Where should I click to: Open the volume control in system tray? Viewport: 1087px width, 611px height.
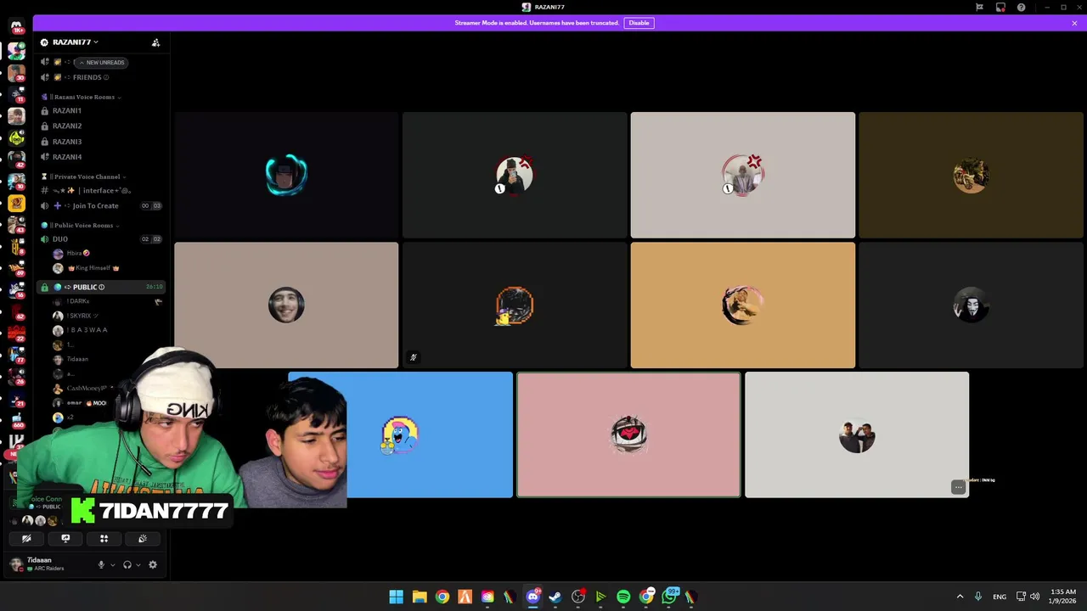1034,597
